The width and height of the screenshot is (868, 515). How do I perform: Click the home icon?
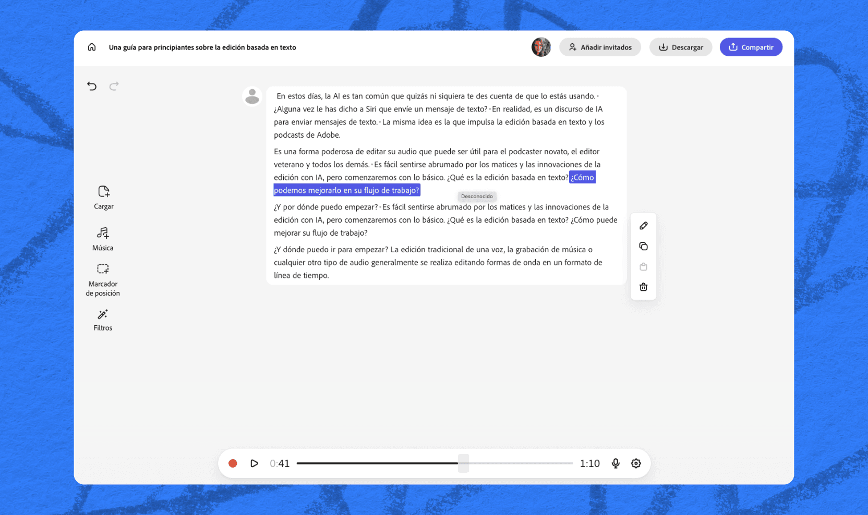pyautogui.click(x=92, y=47)
